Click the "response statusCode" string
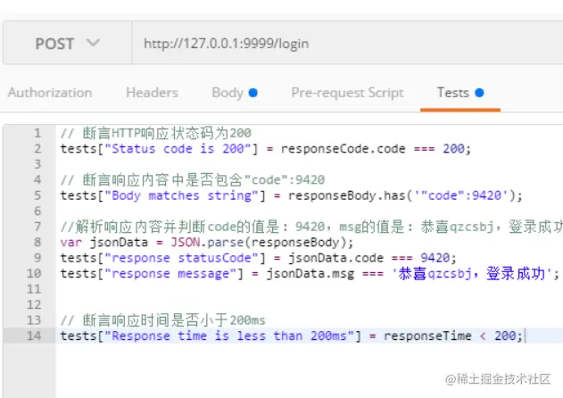563x398 pixels. pos(181,258)
